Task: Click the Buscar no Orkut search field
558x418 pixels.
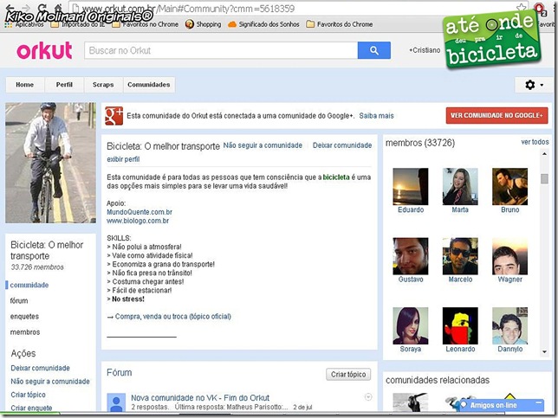Action: 221,50
